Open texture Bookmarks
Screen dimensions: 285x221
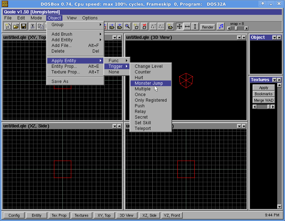click(x=263, y=94)
